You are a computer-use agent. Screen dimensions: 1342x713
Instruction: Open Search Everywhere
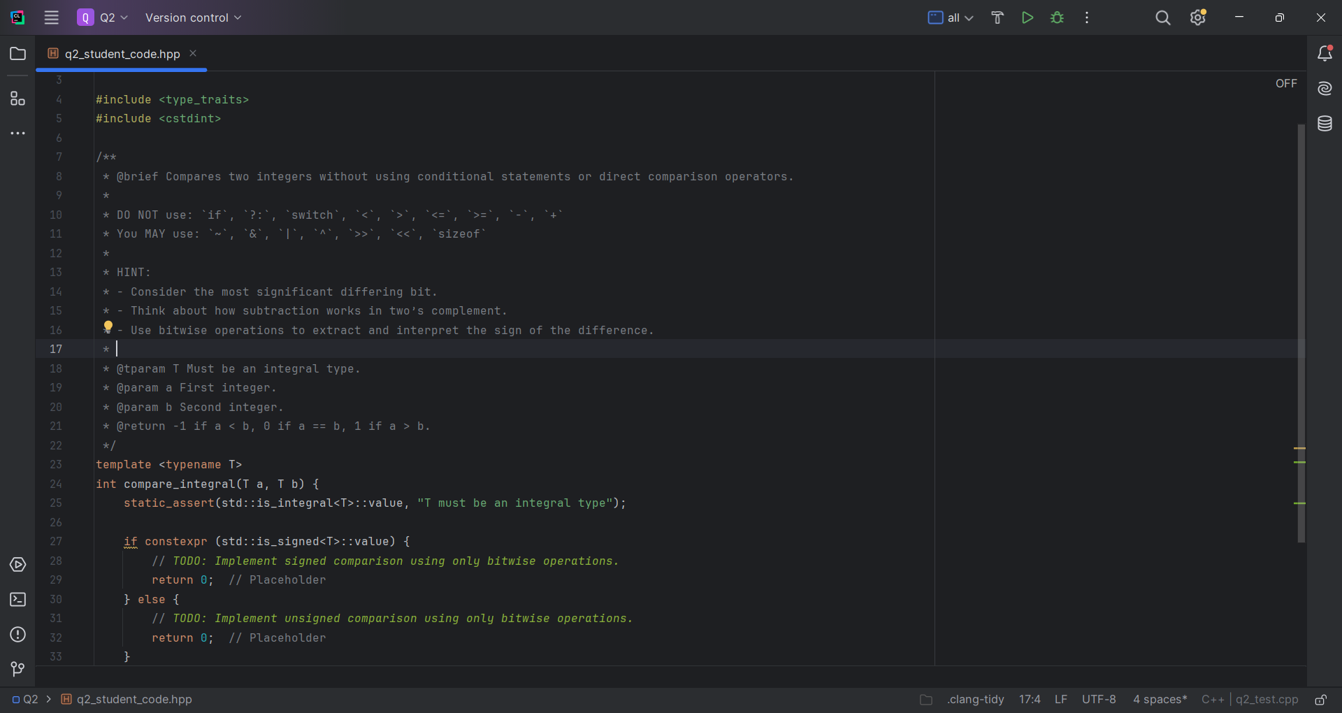coord(1162,17)
